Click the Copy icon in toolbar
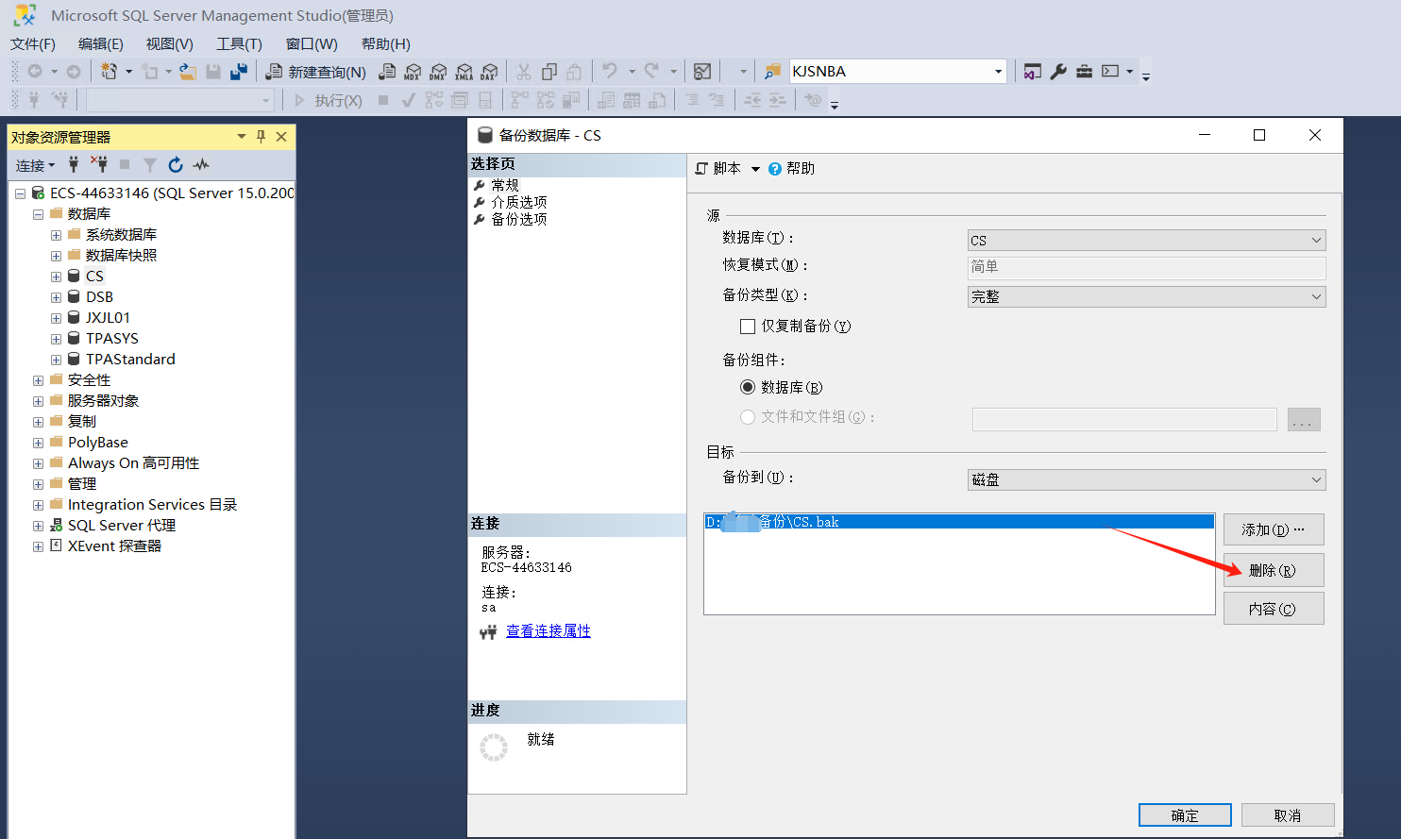1401x839 pixels. pos(549,72)
